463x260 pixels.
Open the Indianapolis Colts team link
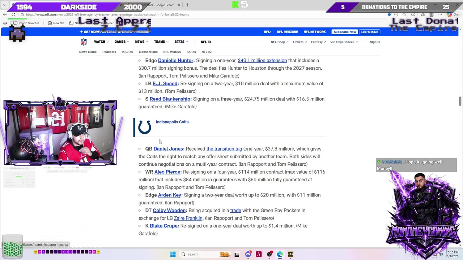click(x=172, y=122)
